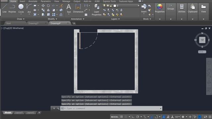Toggle grid display in status bar
212x119 pixels.
(122, 117)
